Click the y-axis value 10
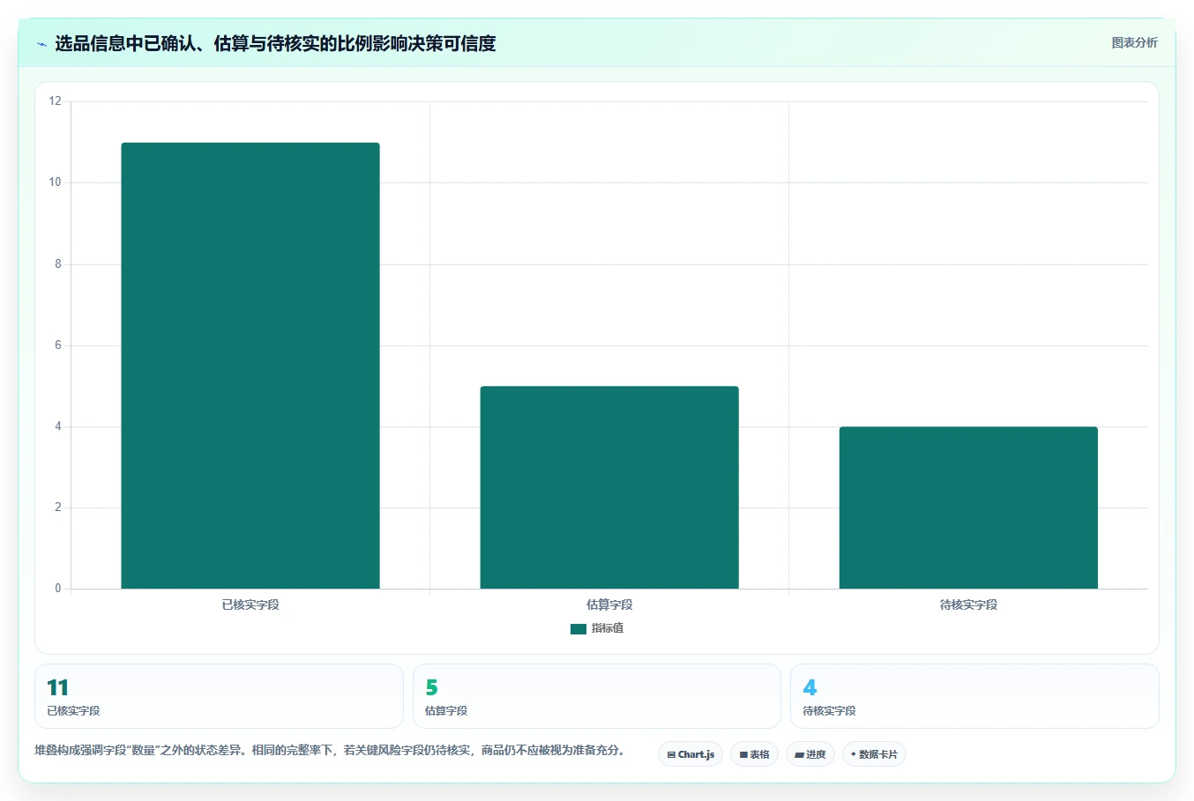This screenshot has height=801, width=1194. [56, 182]
